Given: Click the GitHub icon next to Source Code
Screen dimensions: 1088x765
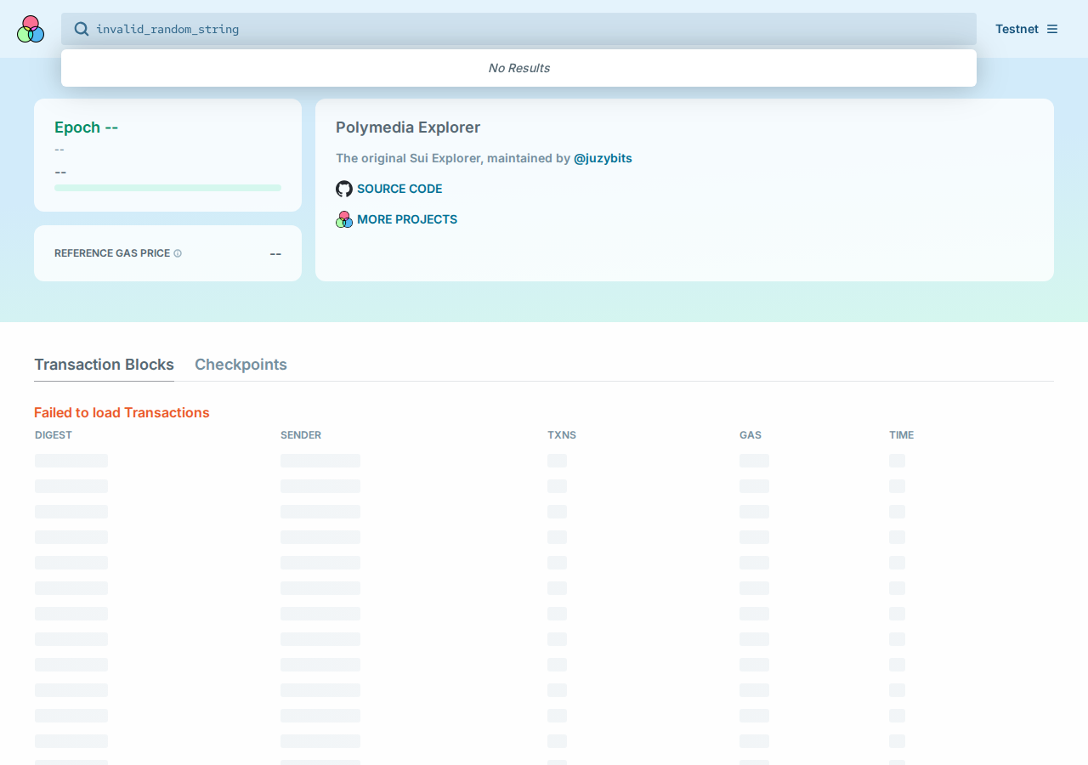Looking at the screenshot, I should [344, 189].
